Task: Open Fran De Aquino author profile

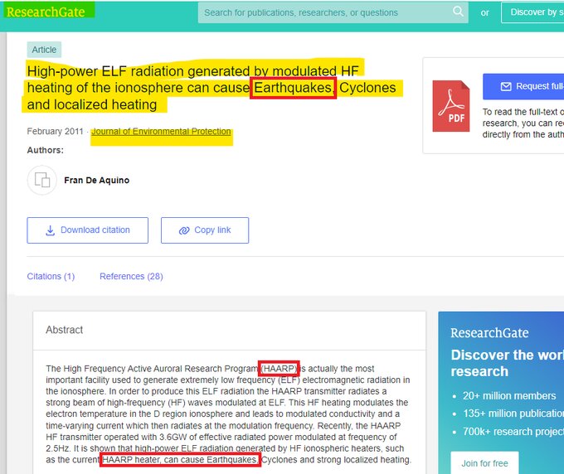Action: pos(97,180)
